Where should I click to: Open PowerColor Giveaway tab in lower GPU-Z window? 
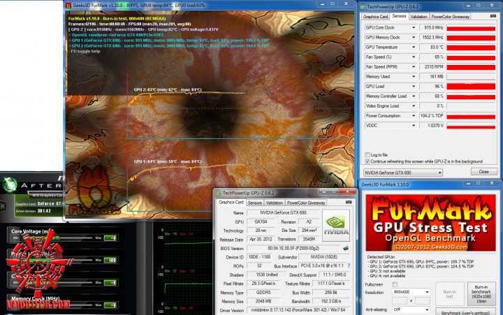[306, 203]
